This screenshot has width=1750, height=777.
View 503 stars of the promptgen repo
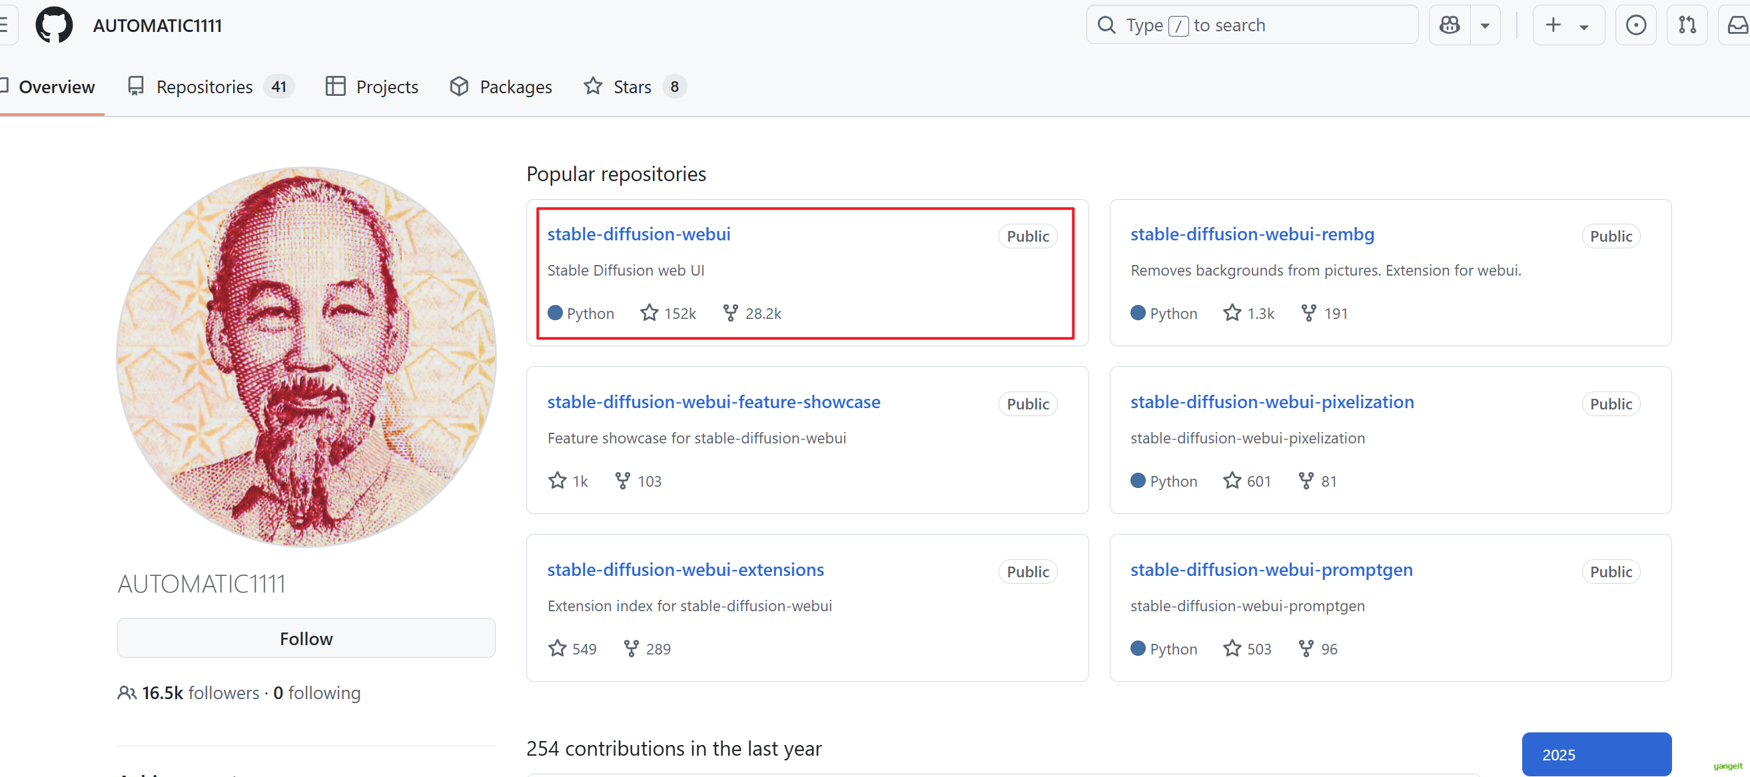point(1246,648)
